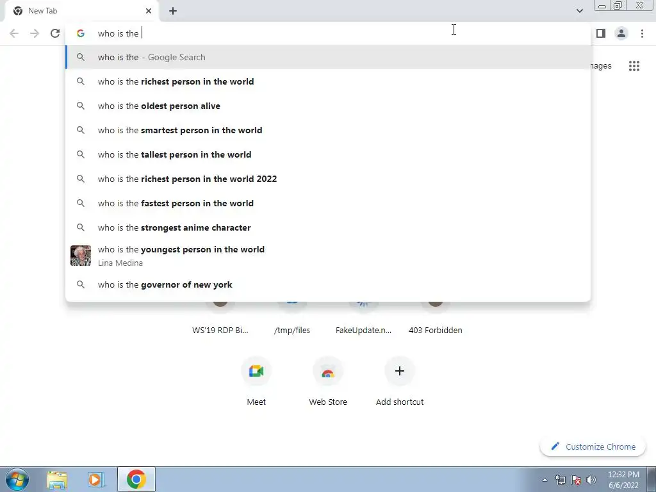Image resolution: width=656 pixels, height=492 pixels.
Task: Open the Windows Start menu orb
Action: [17, 479]
